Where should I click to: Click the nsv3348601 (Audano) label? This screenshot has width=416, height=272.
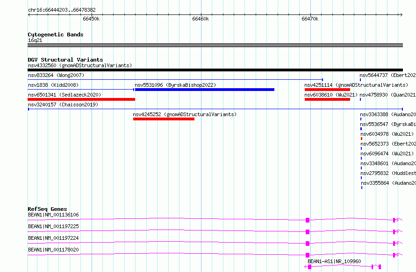point(388,163)
